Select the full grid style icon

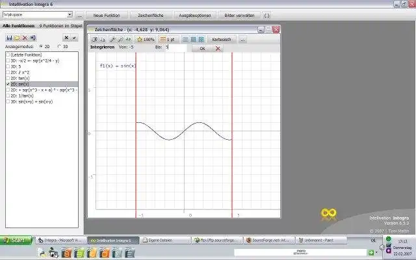coord(194,40)
